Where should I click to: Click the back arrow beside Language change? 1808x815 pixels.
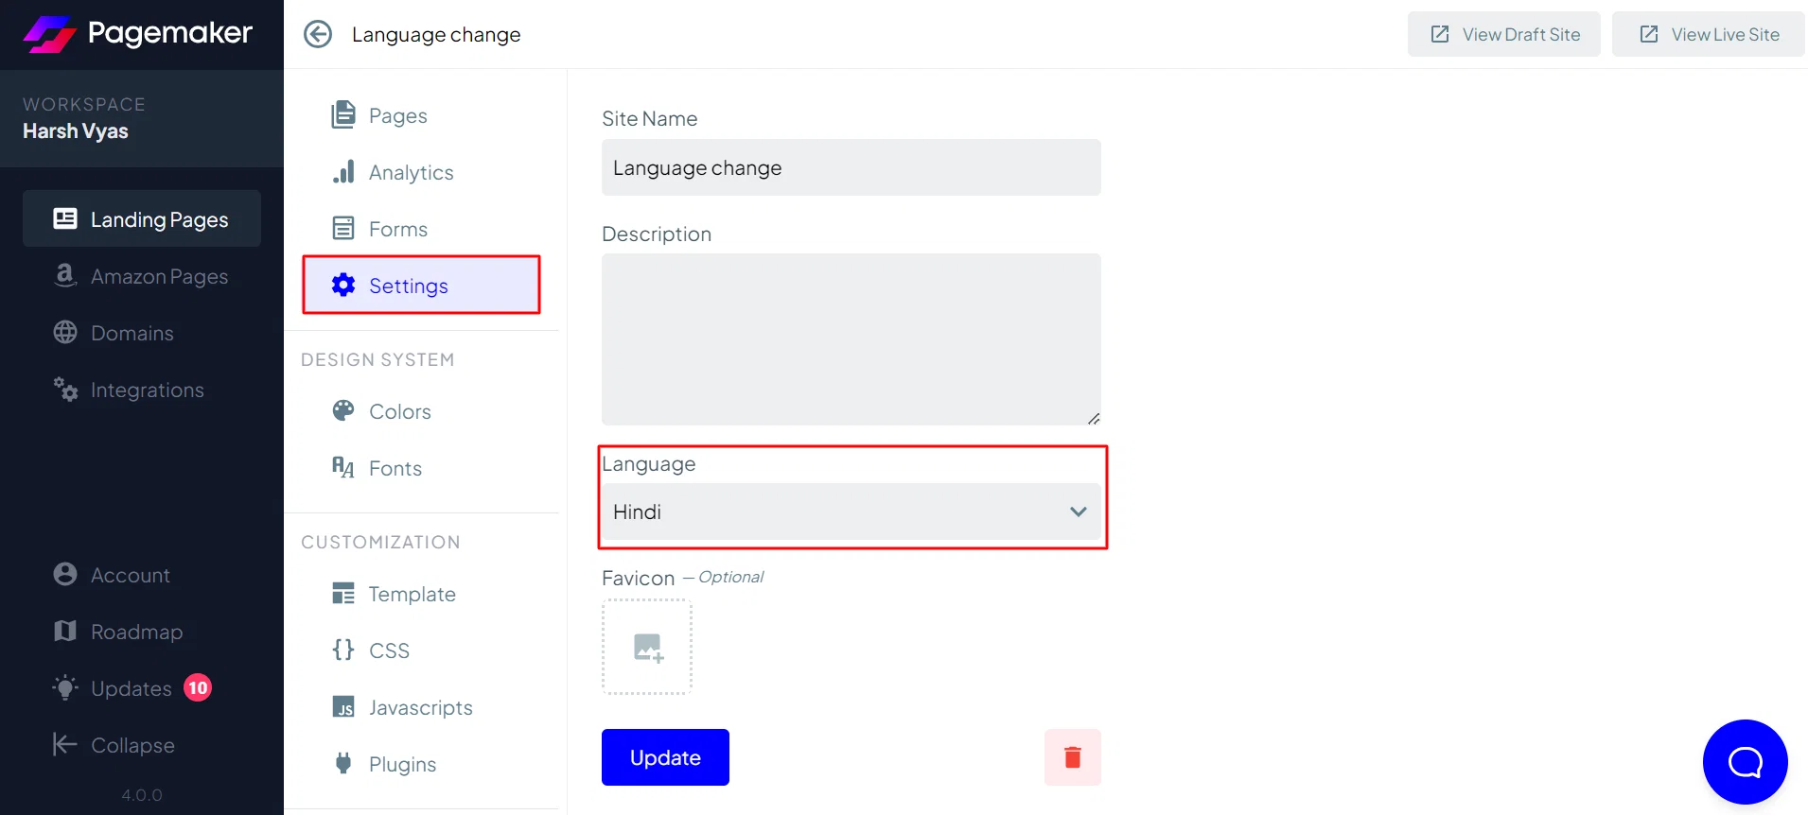coord(318,34)
